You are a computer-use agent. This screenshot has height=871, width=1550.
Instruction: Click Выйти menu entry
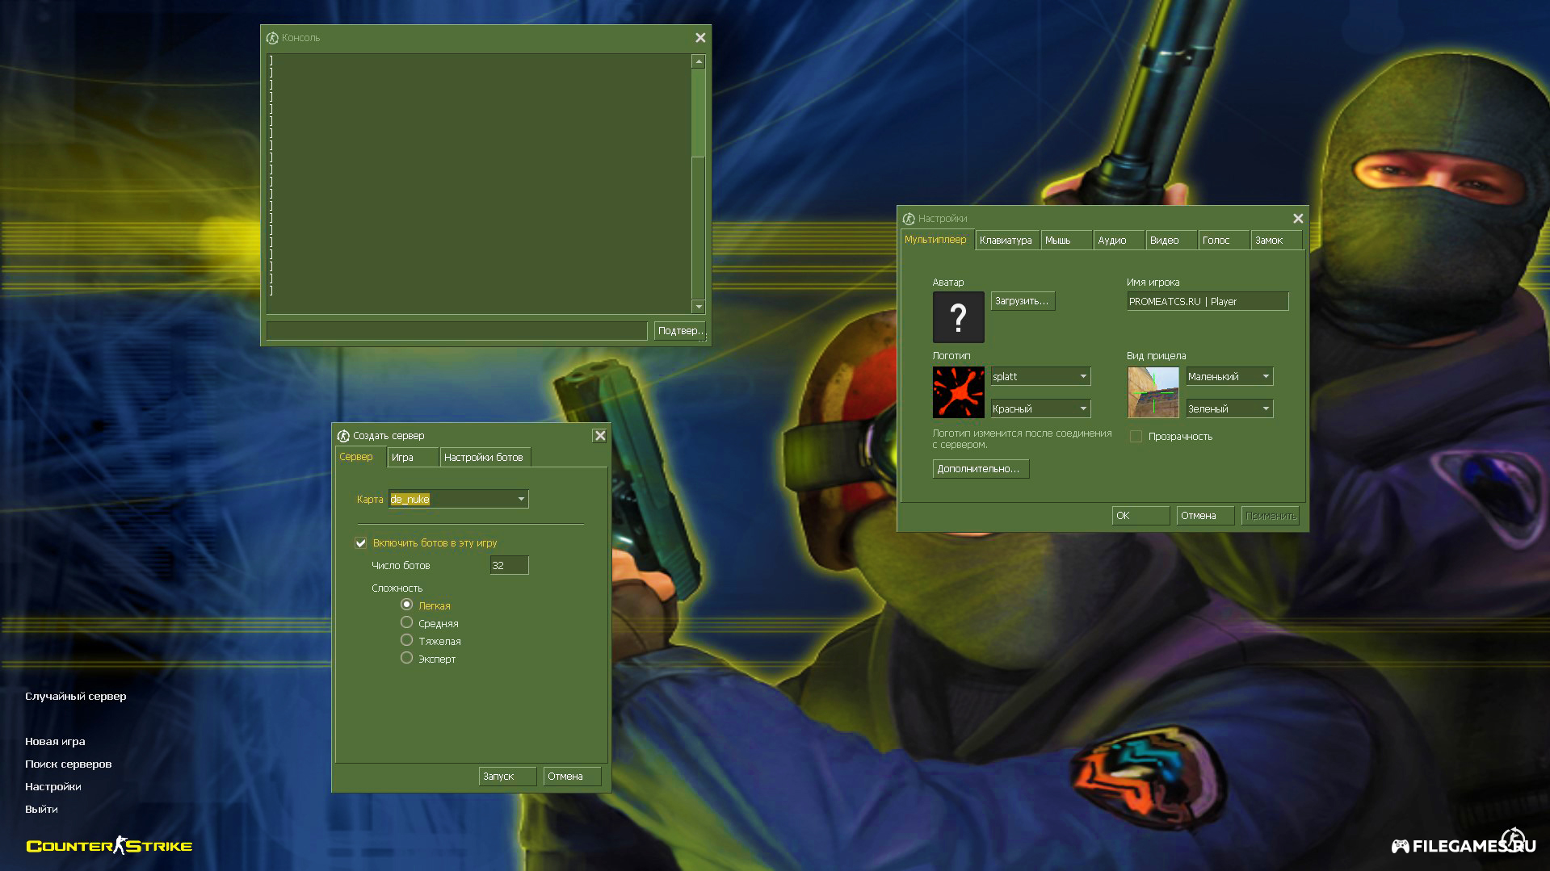(x=41, y=810)
